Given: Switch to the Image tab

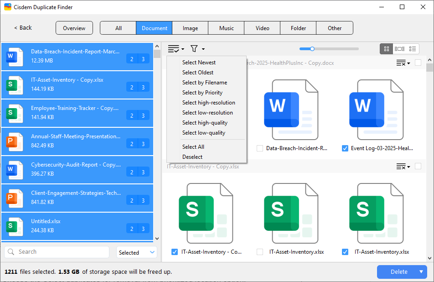Looking at the screenshot, I should point(190,28).
